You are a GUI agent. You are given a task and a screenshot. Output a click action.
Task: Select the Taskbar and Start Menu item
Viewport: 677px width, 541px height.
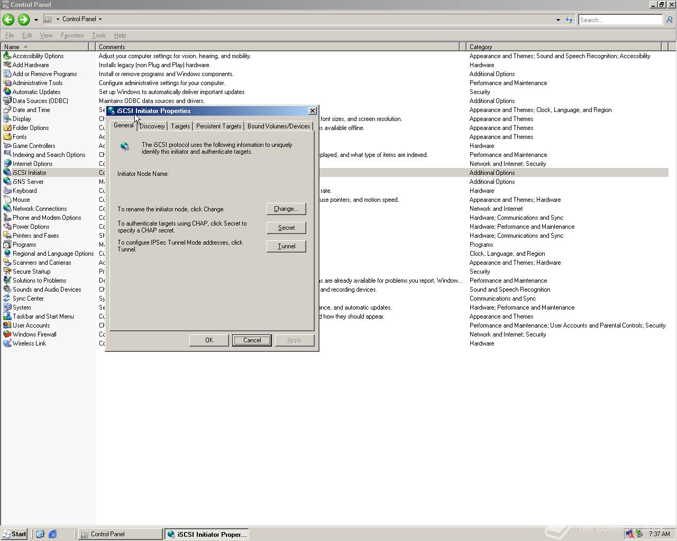coord(39,316)
